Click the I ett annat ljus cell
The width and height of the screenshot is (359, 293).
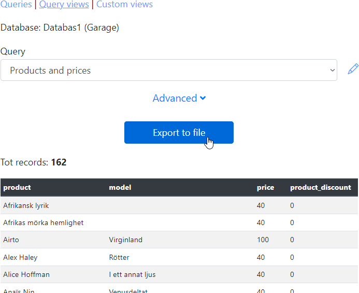132,274
